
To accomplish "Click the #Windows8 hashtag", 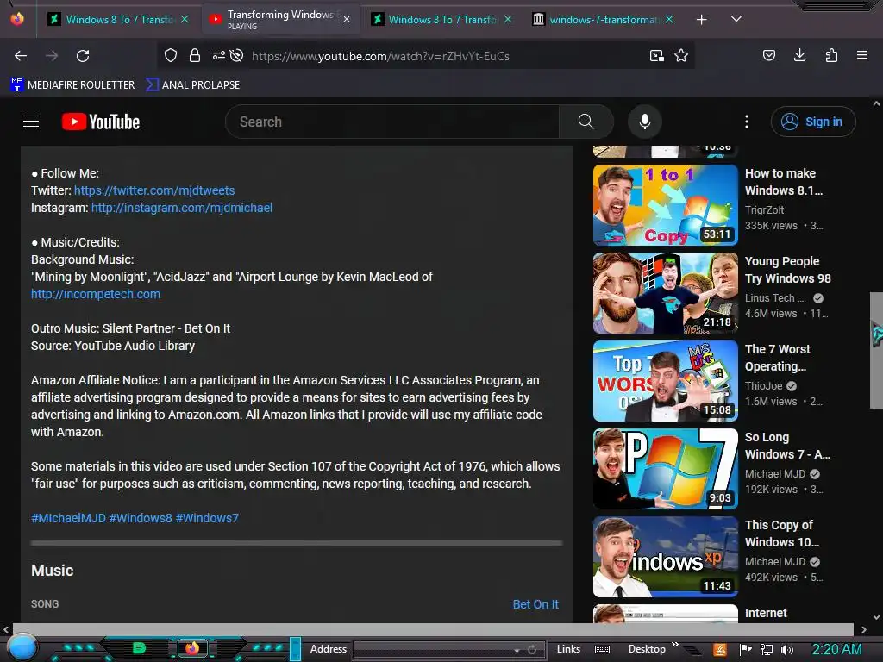I will pyautogui.click(x=141, y=518).
